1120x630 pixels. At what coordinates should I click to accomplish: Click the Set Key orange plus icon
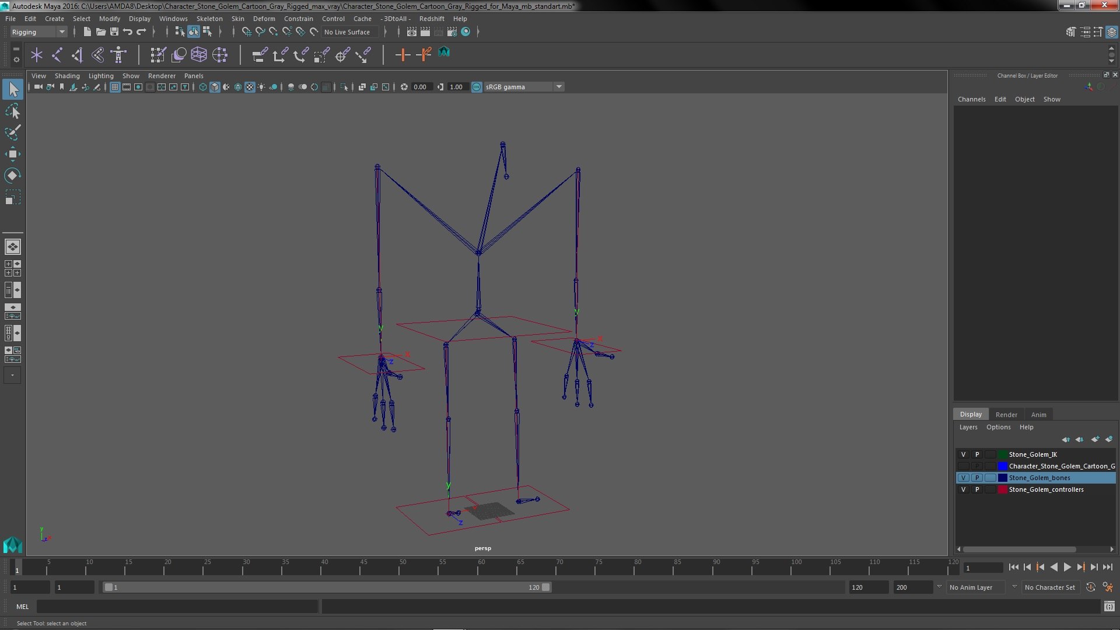[x=402, y=55]
